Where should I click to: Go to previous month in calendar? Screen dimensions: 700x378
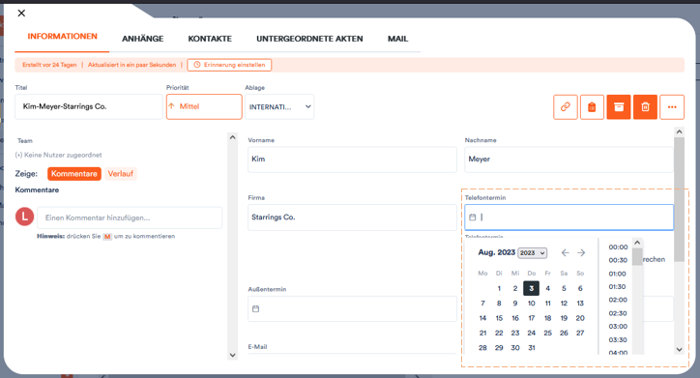566,253
